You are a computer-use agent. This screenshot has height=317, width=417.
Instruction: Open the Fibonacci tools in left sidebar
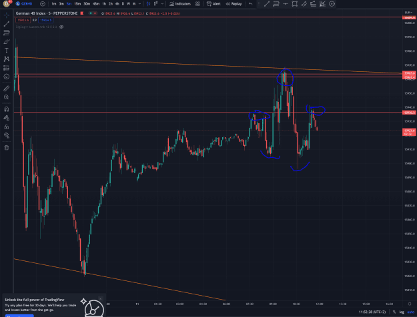point(7,33)
